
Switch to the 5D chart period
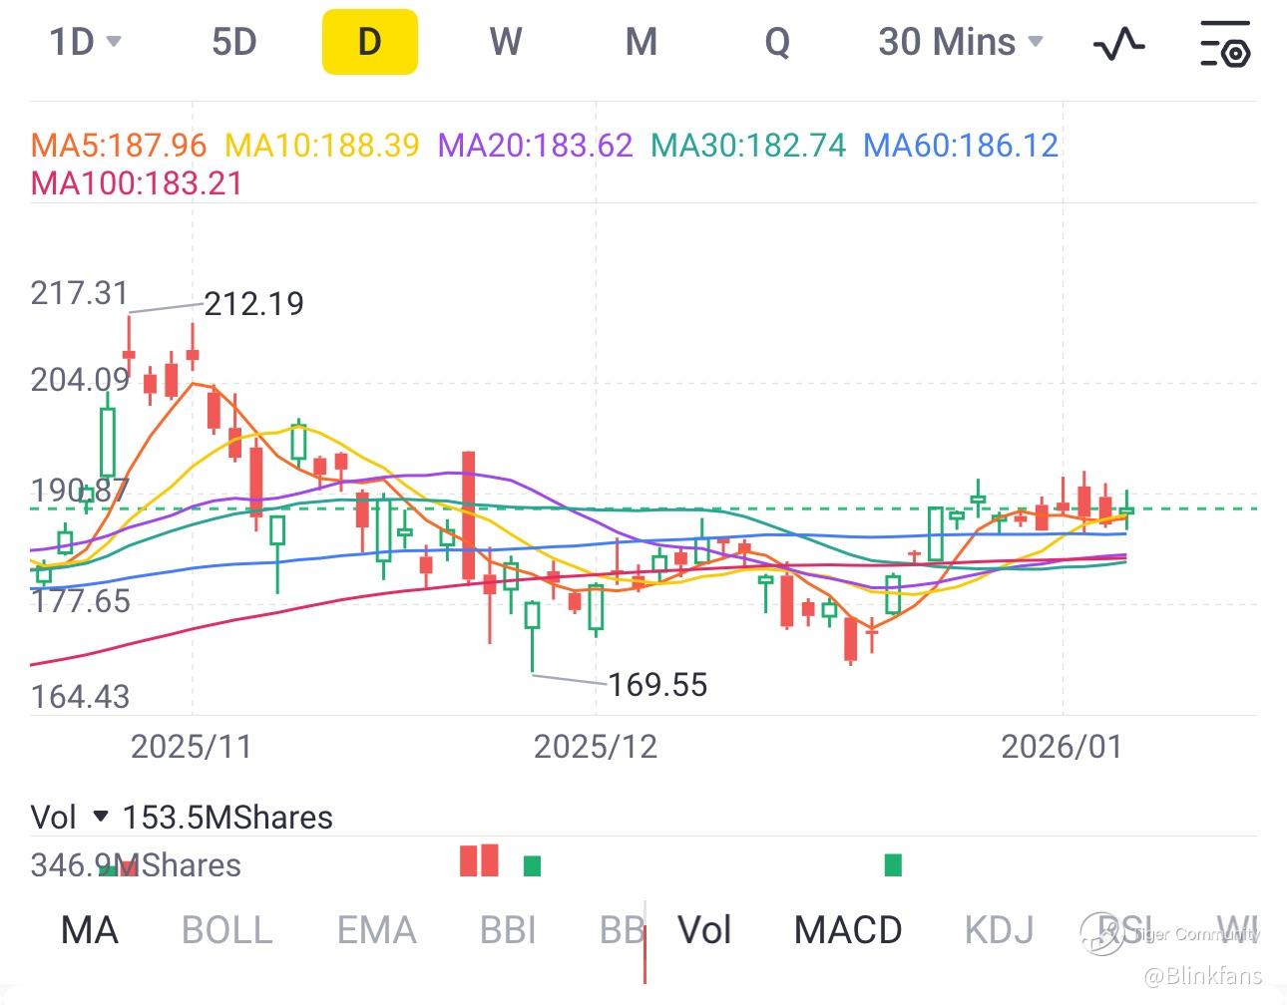click(x=234, y=42)
